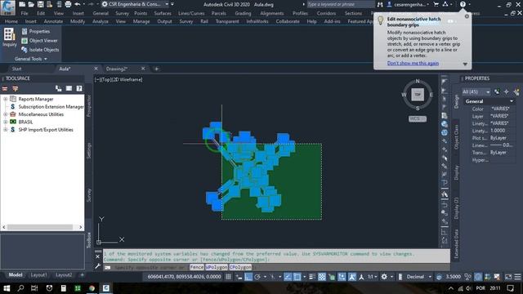The height and width of the screenshot is (294, 523).
Task: Click the New drawing icon in quick access toolbar
Action: tap(22, 4)
